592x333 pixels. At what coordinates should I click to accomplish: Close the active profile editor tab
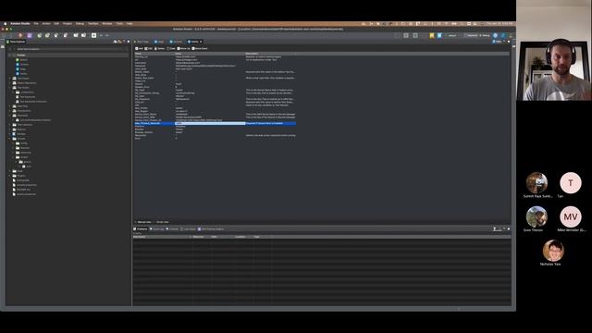pos(201,42)
